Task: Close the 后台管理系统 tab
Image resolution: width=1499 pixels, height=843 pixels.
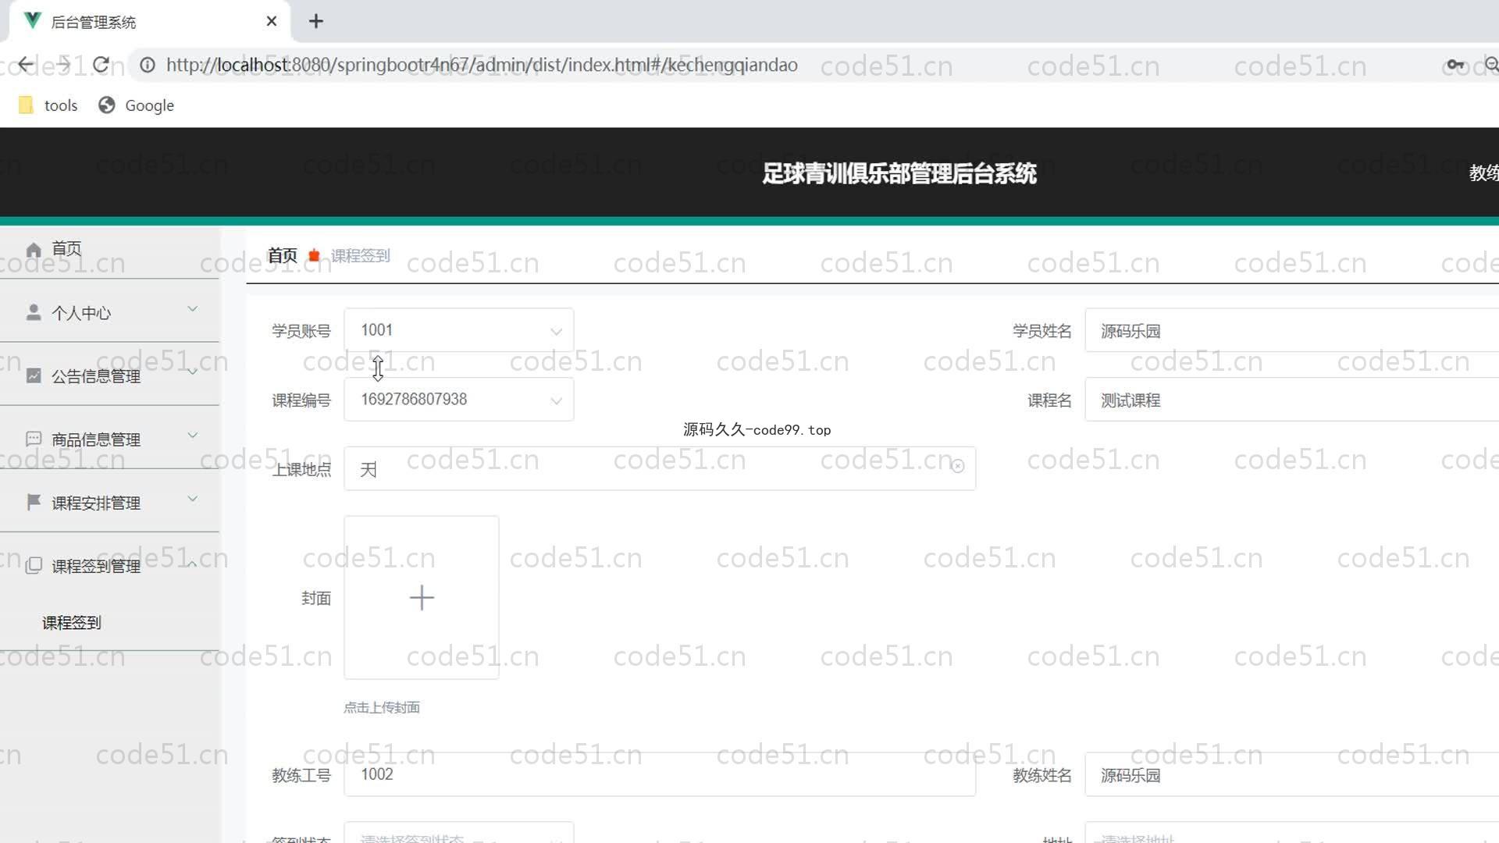Action: click(271, 21)
